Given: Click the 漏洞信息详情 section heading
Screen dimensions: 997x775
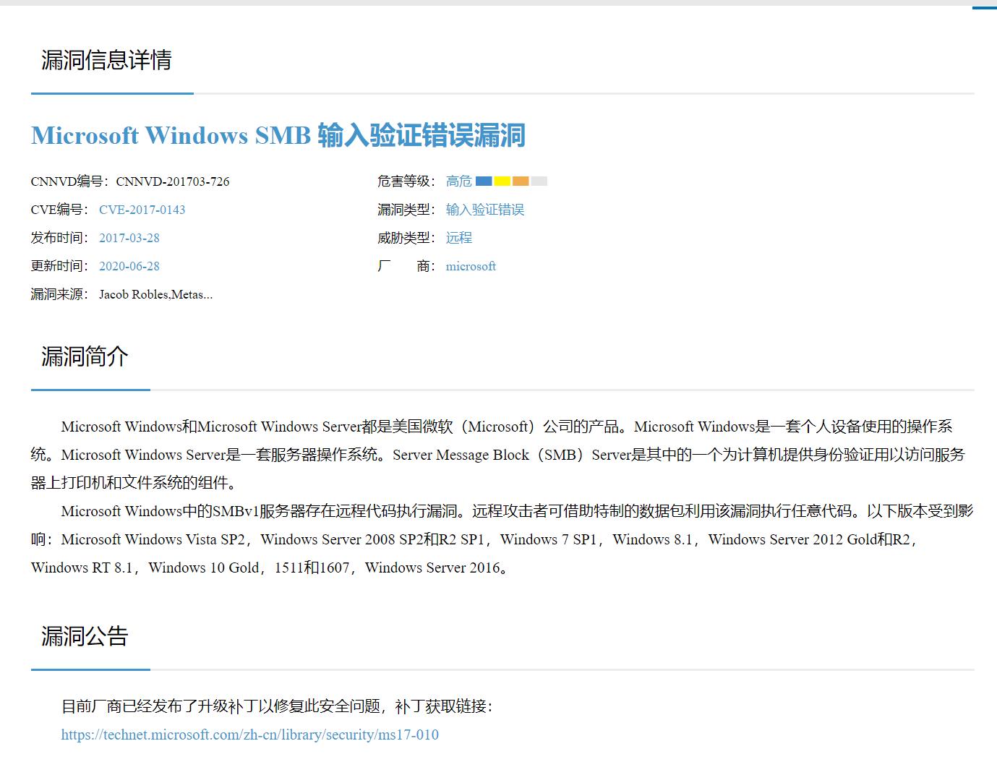Looking at the screenshot, I should coord(106,60).
